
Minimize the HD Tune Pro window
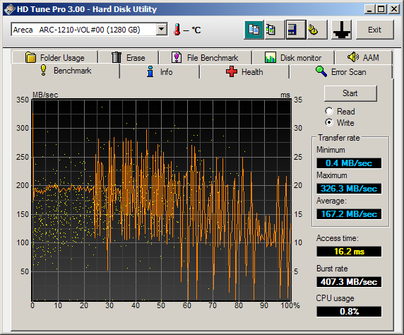tap(369, 10)
